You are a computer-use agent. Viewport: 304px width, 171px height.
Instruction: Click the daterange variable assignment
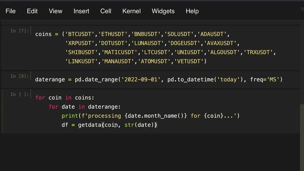point(50,79)
